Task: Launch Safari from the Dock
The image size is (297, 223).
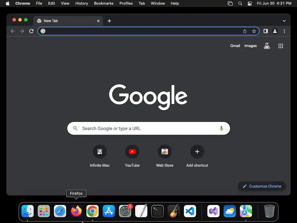Action: coord(60,211)
